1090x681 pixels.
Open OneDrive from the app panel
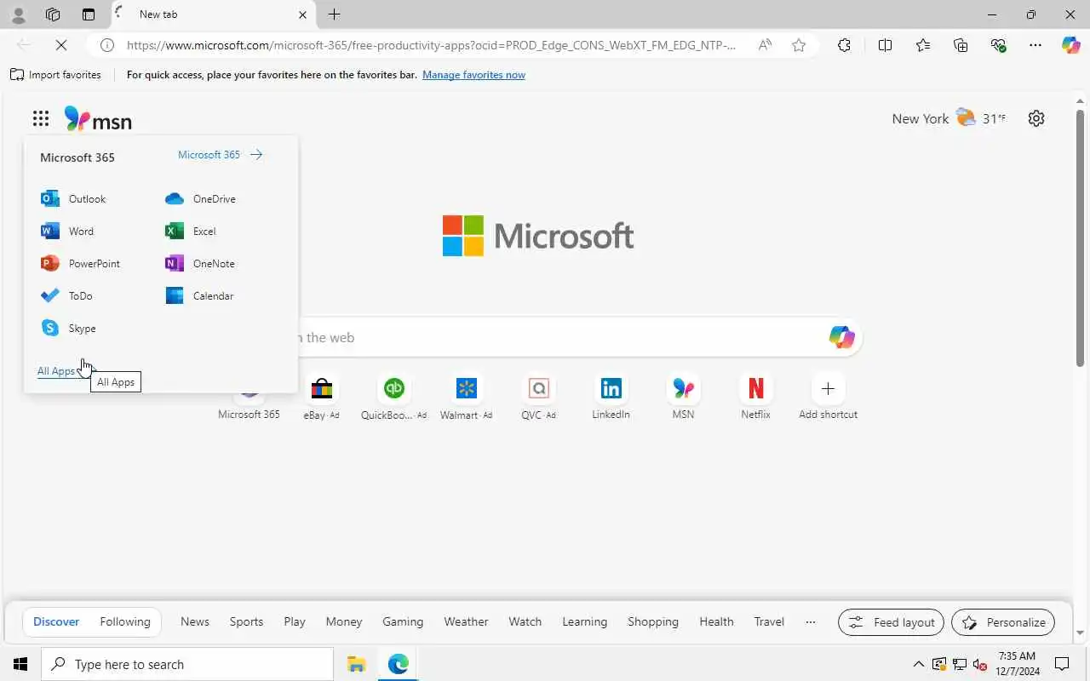pyautogui.click(x=200, y=198)
